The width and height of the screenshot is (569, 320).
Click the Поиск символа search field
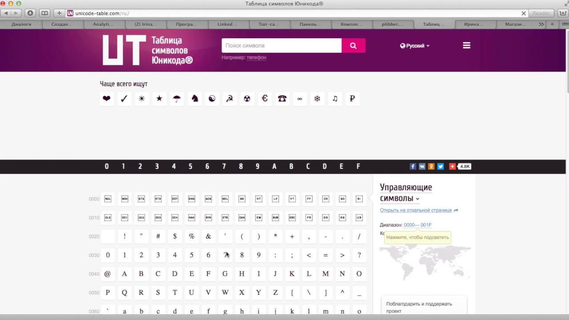click(x=282, y=45)
